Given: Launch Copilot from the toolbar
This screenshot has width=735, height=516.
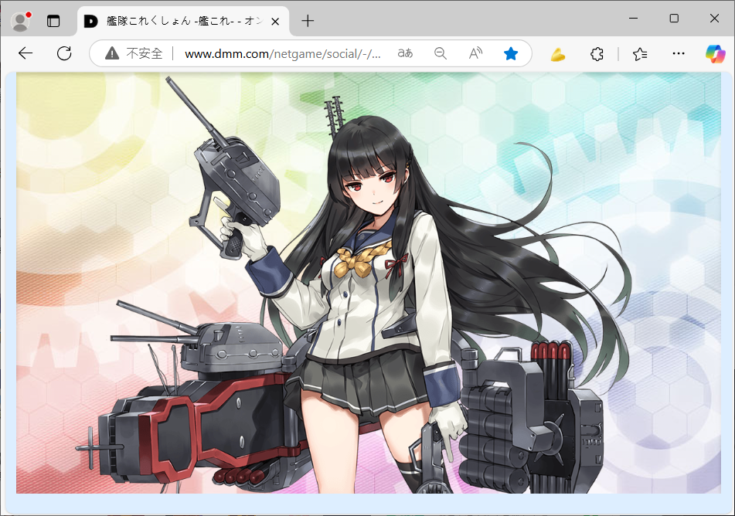Looking at the screenshot, I should point(716,54).
